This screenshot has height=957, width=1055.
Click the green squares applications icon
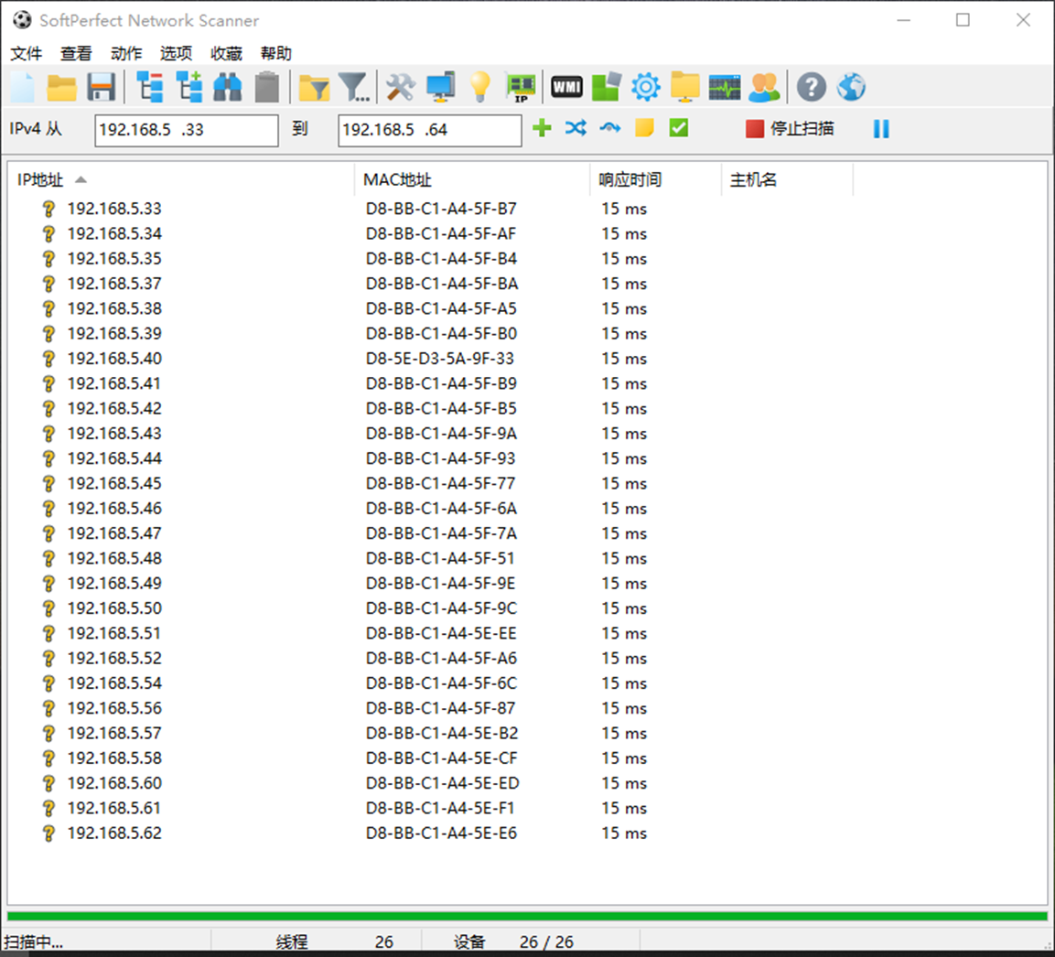click(x=607, y=87)
